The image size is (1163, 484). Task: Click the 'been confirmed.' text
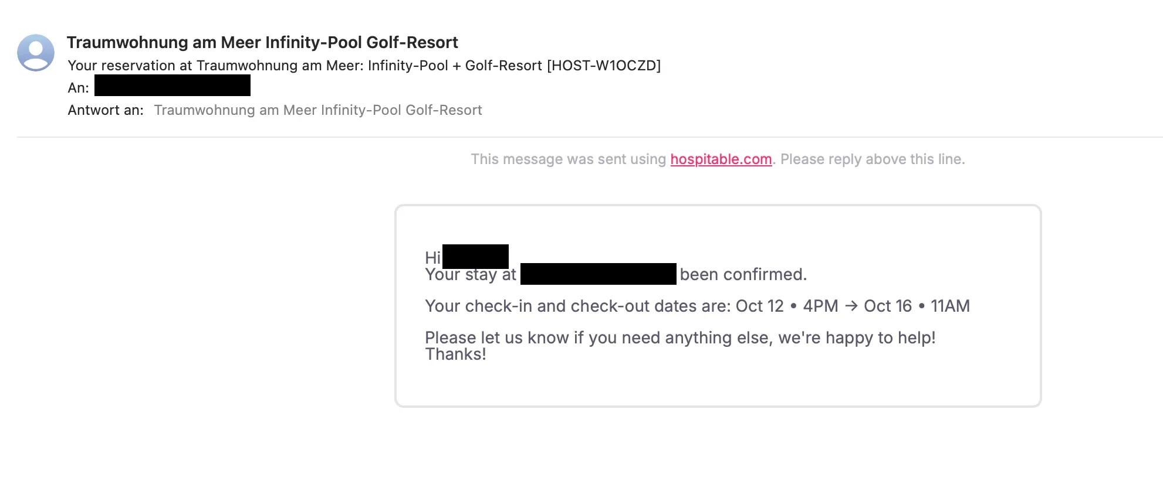pos(743,274)
